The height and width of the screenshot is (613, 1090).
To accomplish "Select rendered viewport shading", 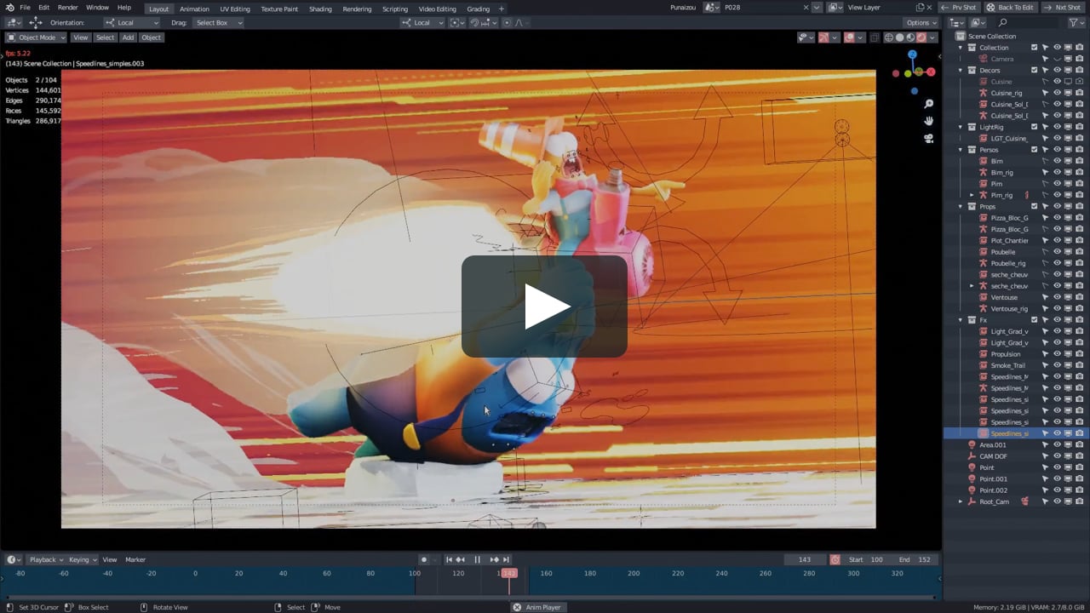I will (921, 37).
